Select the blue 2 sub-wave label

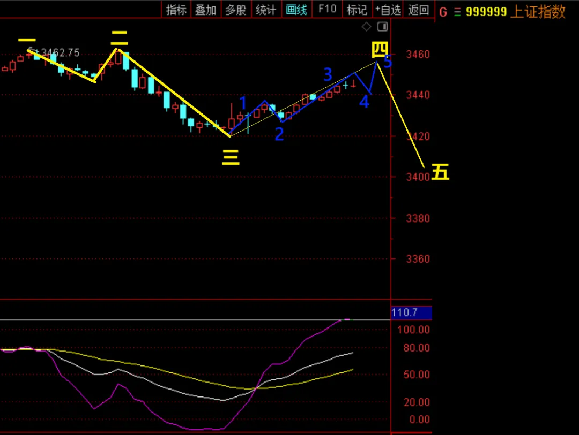coord(279,134)
